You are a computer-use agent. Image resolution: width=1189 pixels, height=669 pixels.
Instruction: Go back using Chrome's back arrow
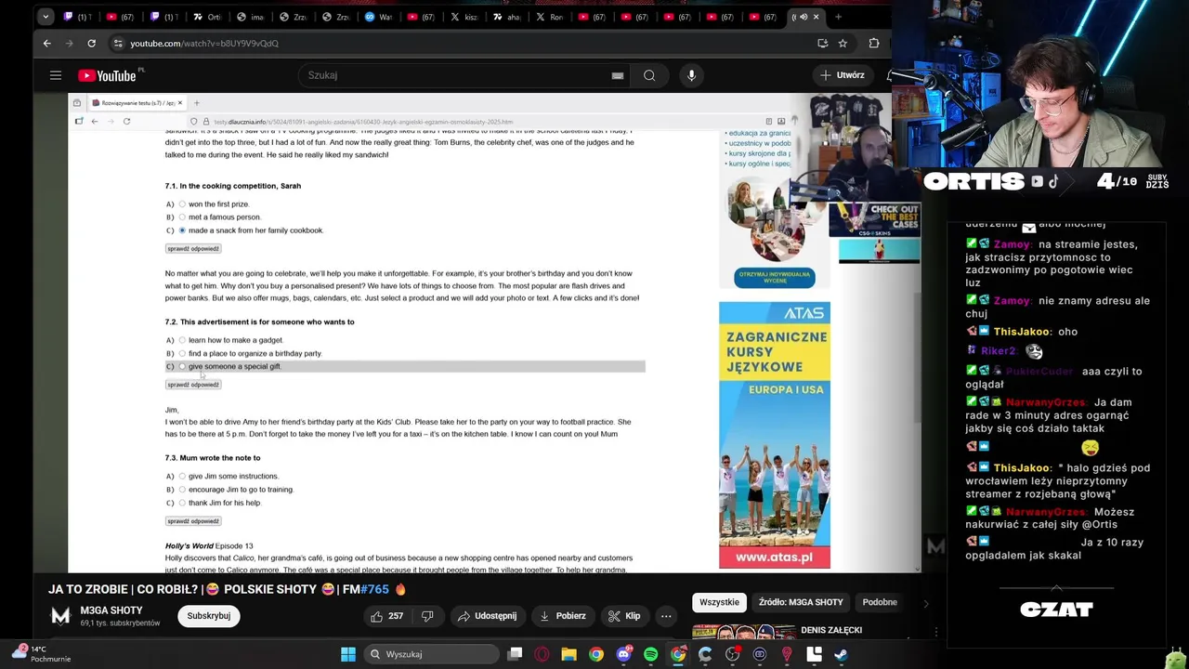coord(47,43)
